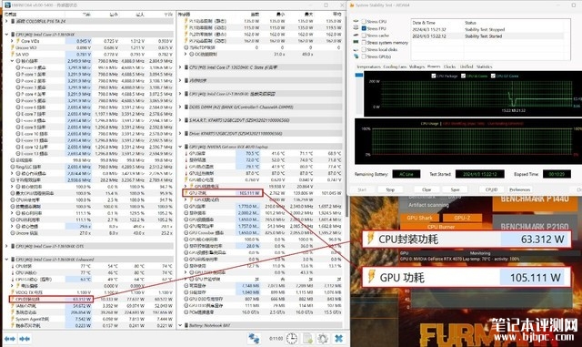Click HWiNFO collapse-columns inward arrows icon

(x=25, y=339)
